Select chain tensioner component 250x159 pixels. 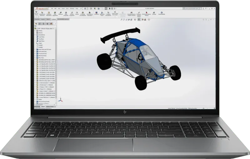(x=46, y=83)
